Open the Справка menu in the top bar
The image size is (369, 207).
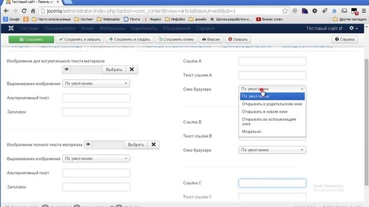pyautogui.click(x=205, y=28)
